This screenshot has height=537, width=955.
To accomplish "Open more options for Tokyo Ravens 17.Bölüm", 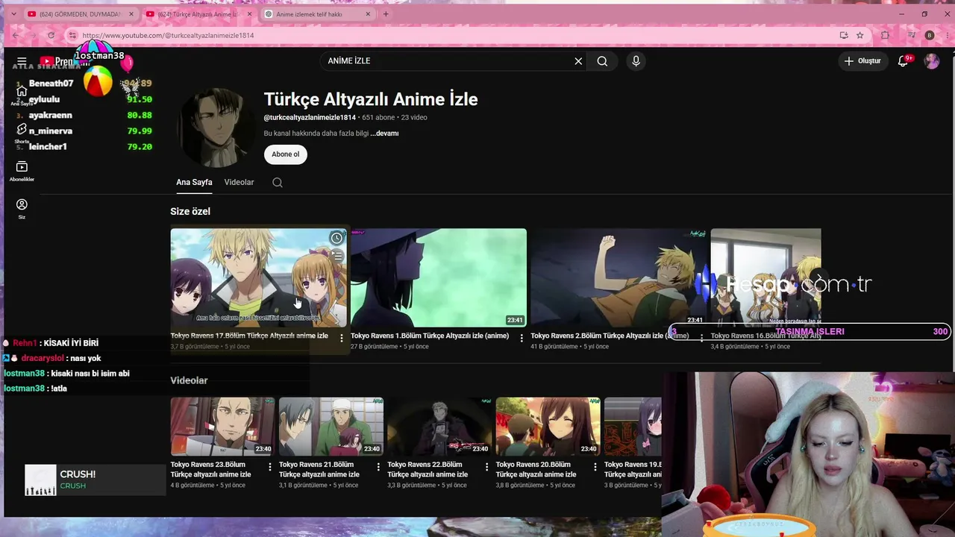I will pyautogui.click(x=342, y=339).
